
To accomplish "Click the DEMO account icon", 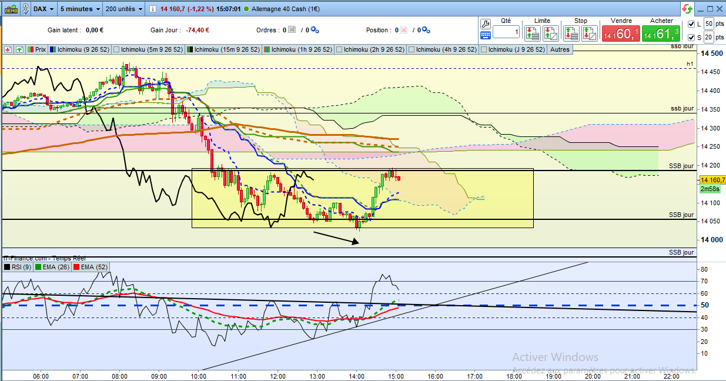I will click(x=11, y=9).
